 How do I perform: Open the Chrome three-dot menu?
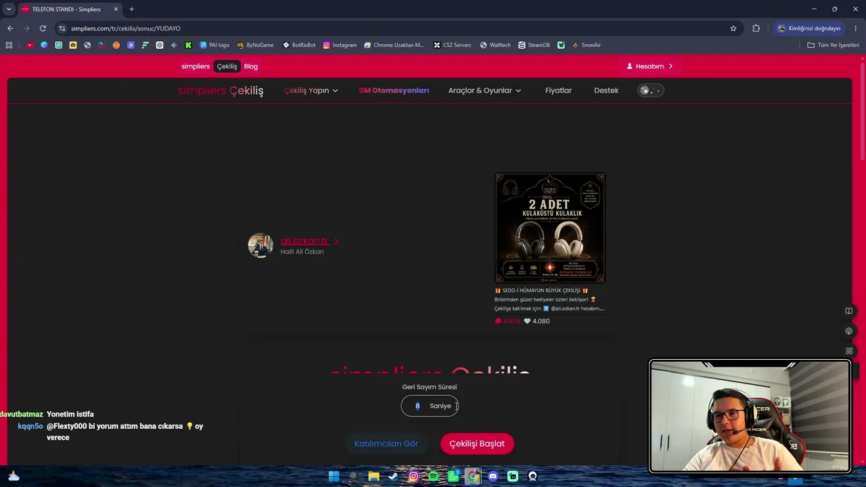coord(856,28)
